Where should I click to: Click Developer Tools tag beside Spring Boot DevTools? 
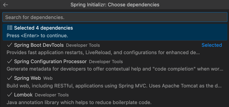(x=83, y=45)
